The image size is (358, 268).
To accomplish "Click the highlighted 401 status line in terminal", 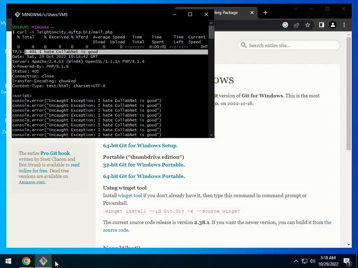I will [109, 52].
